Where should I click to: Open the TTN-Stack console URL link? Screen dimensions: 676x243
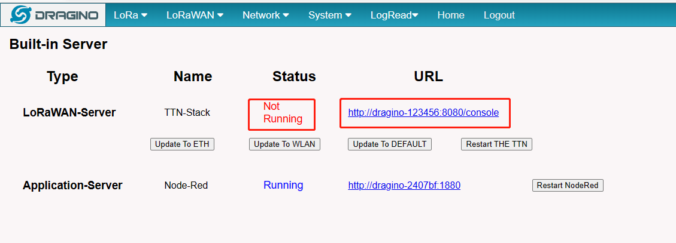[423, 113]
